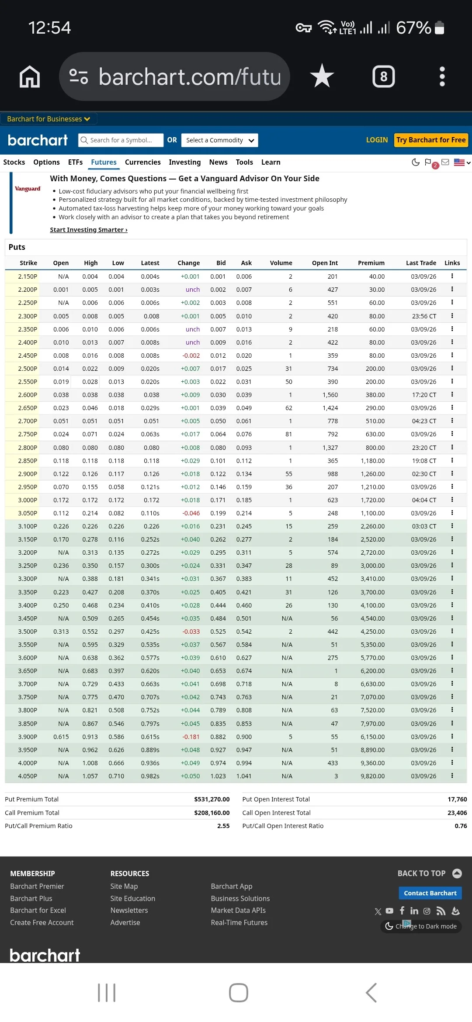Click Market Data APIs footer link
This screenshot has height=1022, width=472.
pos(238,910)
